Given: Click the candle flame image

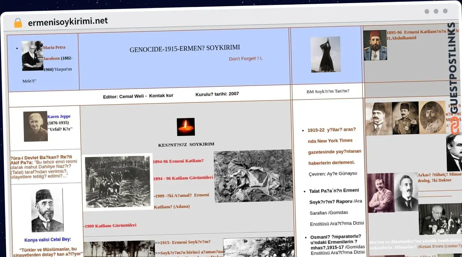Looking at the screenshot, I should pos(186,127).
